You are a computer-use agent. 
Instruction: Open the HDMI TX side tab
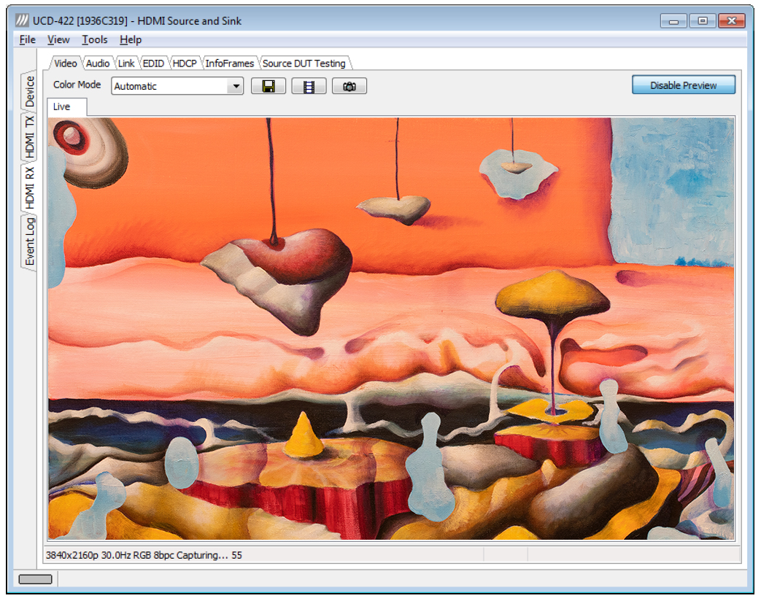click(x=30, y=137)
